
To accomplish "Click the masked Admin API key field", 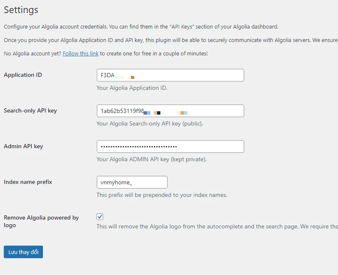I will coord(170,147).
